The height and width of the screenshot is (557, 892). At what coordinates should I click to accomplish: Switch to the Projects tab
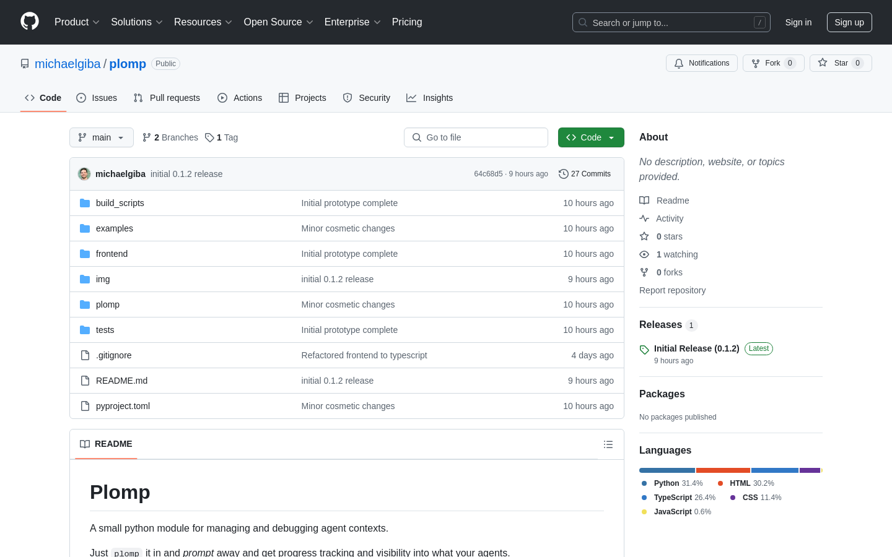tap(302, 98)
